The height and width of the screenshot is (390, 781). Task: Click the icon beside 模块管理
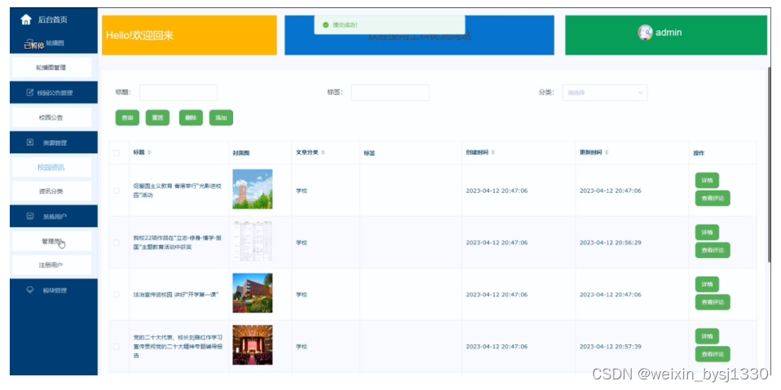point(30,290)
